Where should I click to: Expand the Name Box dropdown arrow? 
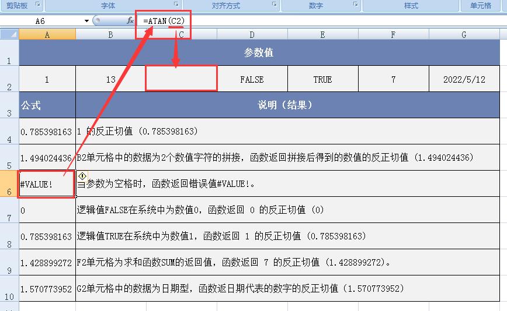pos(86,21)
